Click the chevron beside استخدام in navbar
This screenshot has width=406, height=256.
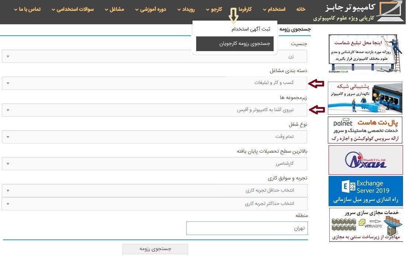coord(264,10)
